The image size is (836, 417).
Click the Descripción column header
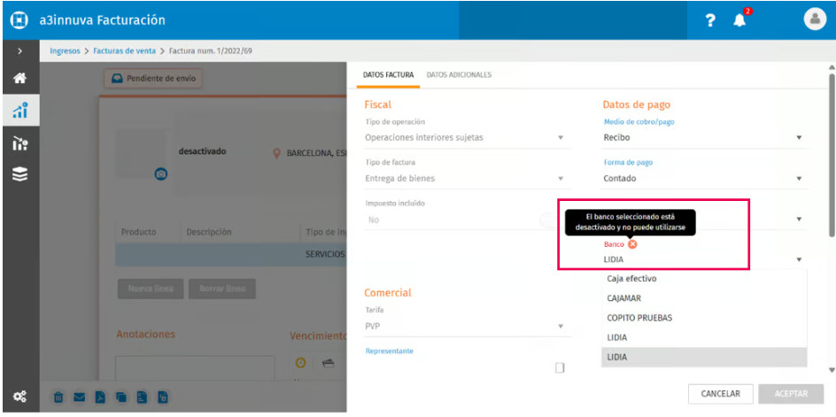(x=208, y=233)
